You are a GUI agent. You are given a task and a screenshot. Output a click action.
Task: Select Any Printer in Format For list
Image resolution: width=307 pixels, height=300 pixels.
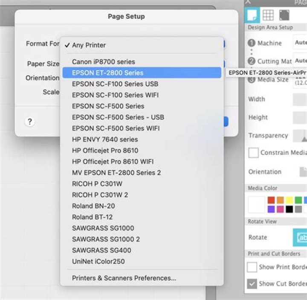pos(142,45)
